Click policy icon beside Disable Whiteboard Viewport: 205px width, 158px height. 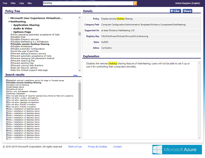11,46
